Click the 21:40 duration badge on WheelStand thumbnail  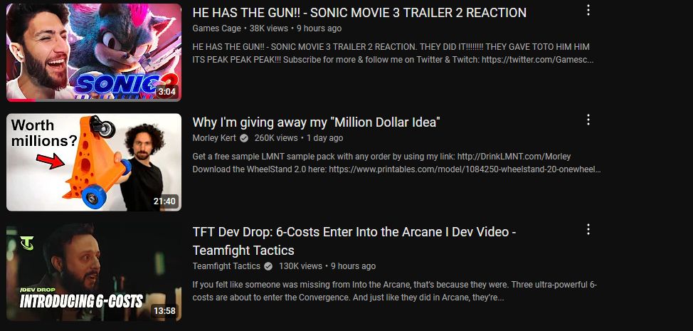coord(164,201)
